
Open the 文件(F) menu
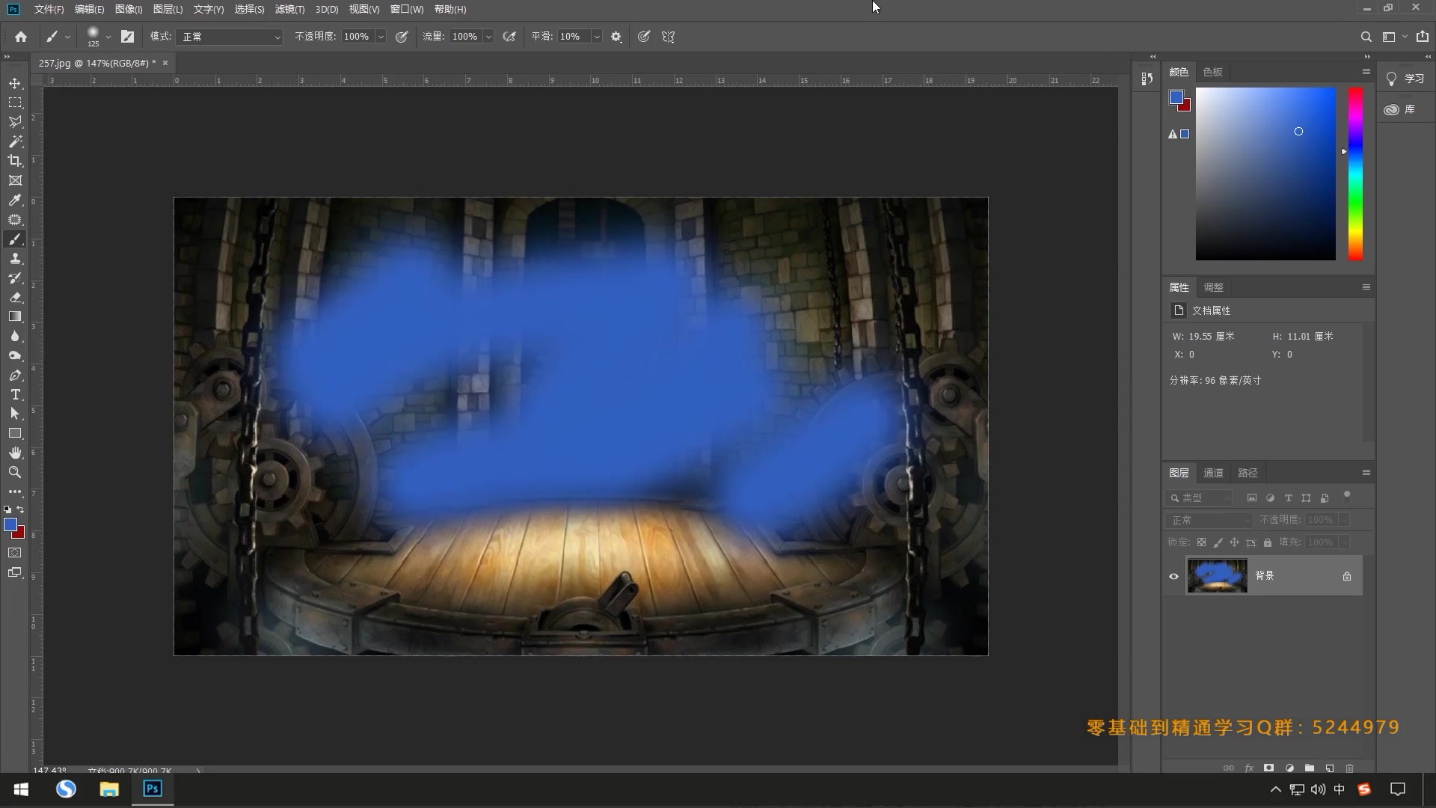(x=49, y=9)
